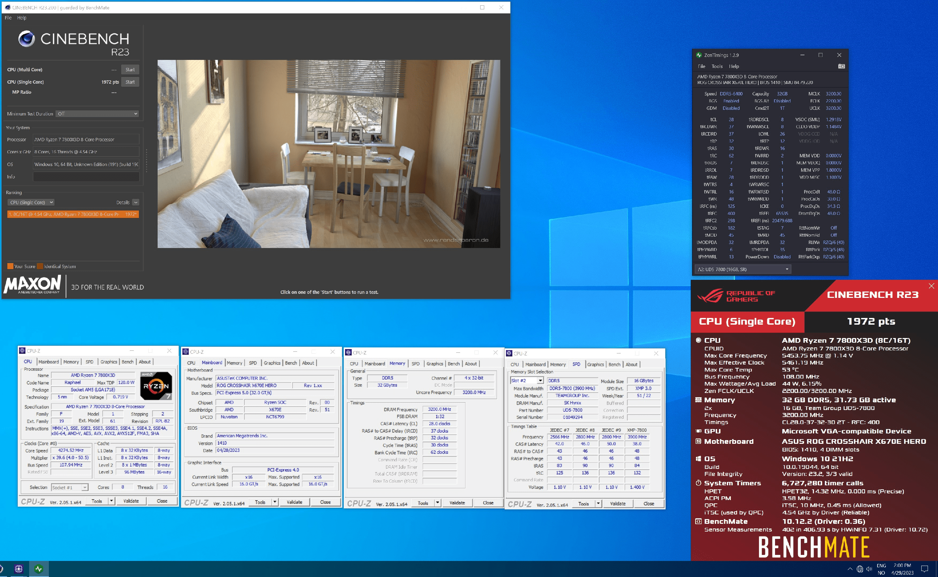Click the CPU section icon in BenchMate panel
Image resolution: width=938 pixels, height=577 pixels.
(x=698, y=340)
